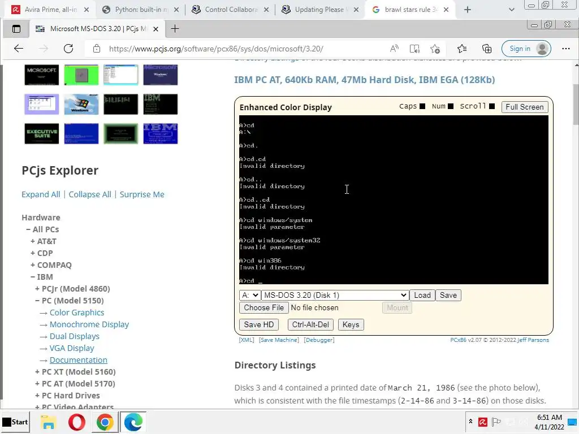Open the Favorites list icon
Image resolution: width=579 pixels, height=434 pixels.
coord(462,49)
